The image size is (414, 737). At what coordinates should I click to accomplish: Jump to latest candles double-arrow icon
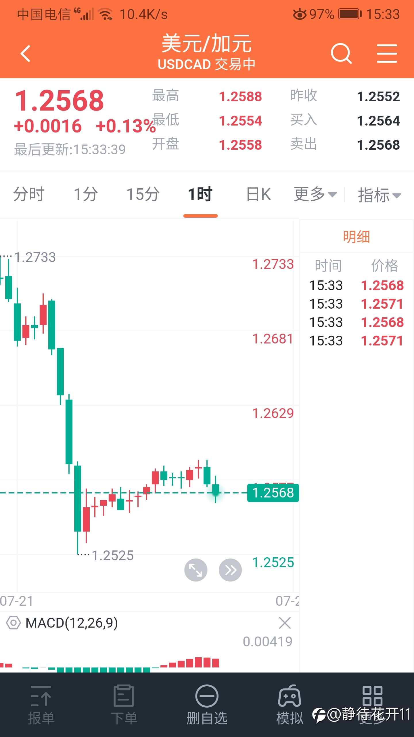click(230, 570)
